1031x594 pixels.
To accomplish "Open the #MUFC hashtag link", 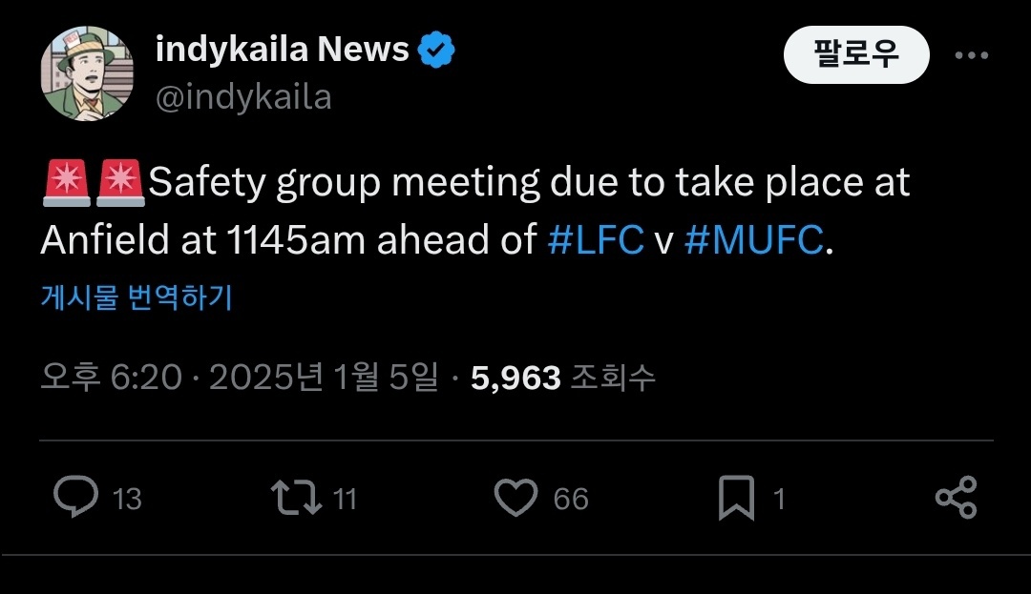I will [x=753, y=241].
